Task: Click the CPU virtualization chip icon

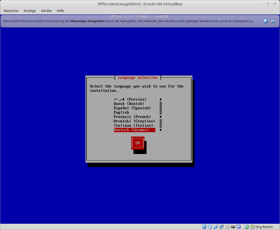Action: 239,227
